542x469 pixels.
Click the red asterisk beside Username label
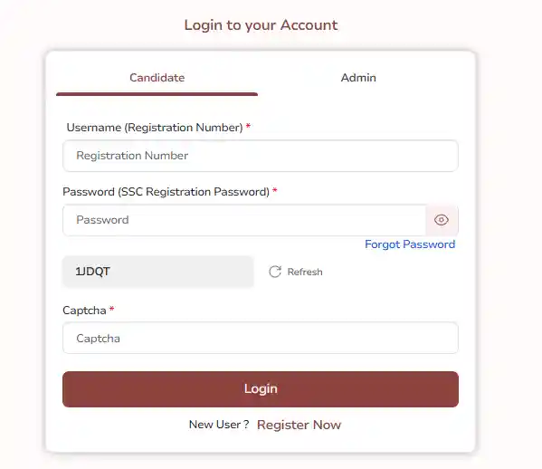coord(248,126)
